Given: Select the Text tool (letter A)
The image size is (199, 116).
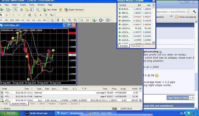Looking at the screenshot, I should coord(40,15).
